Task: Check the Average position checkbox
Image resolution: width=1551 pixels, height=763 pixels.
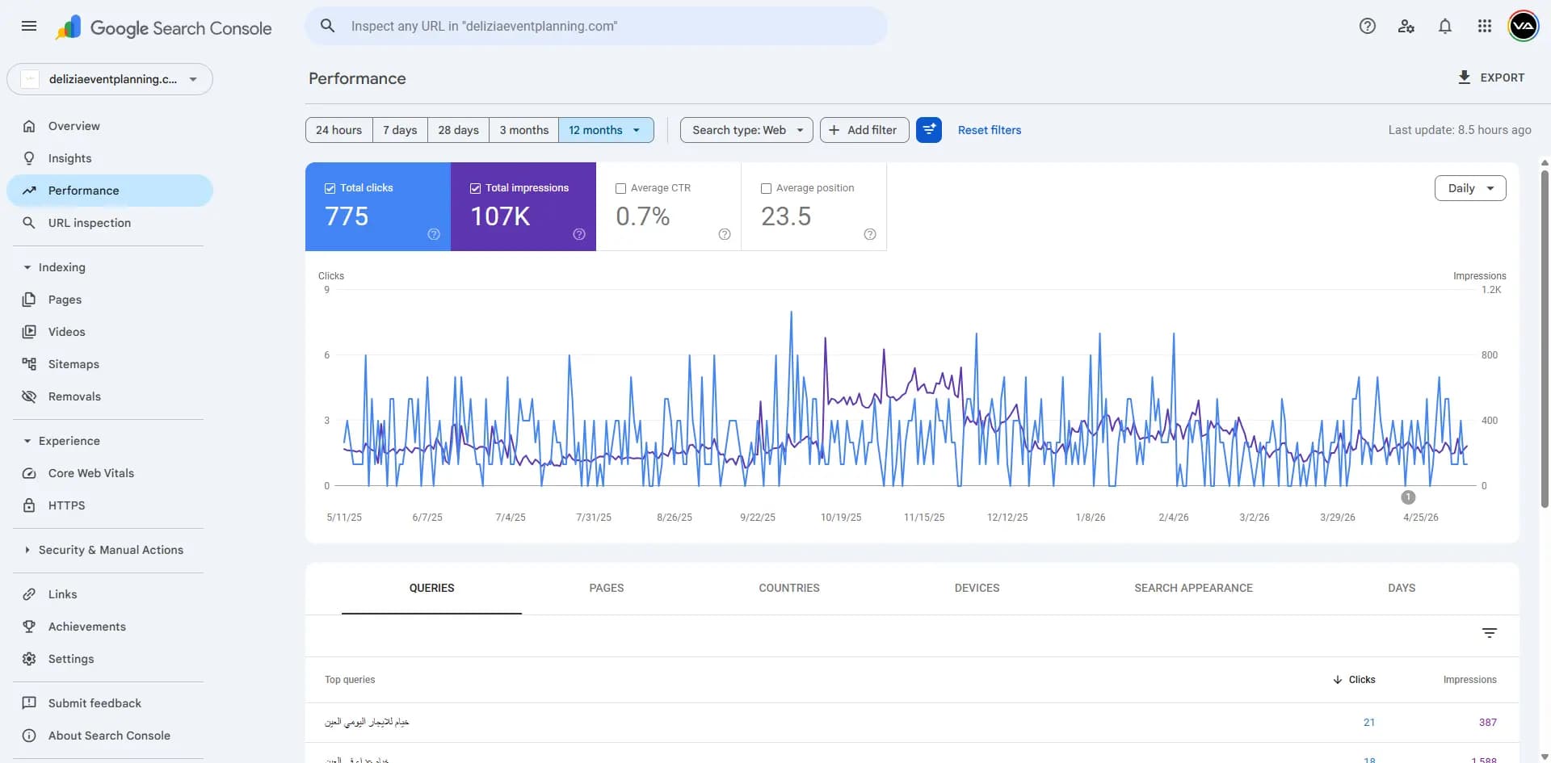Action: tap(766, 188)
